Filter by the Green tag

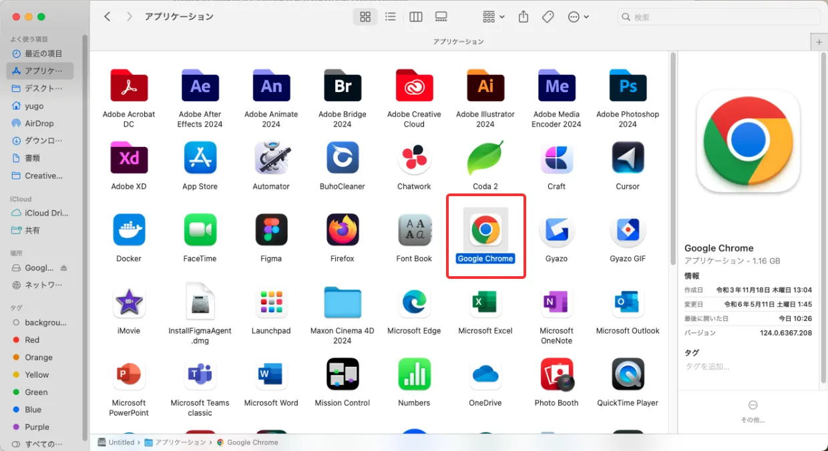click(40, 392)
